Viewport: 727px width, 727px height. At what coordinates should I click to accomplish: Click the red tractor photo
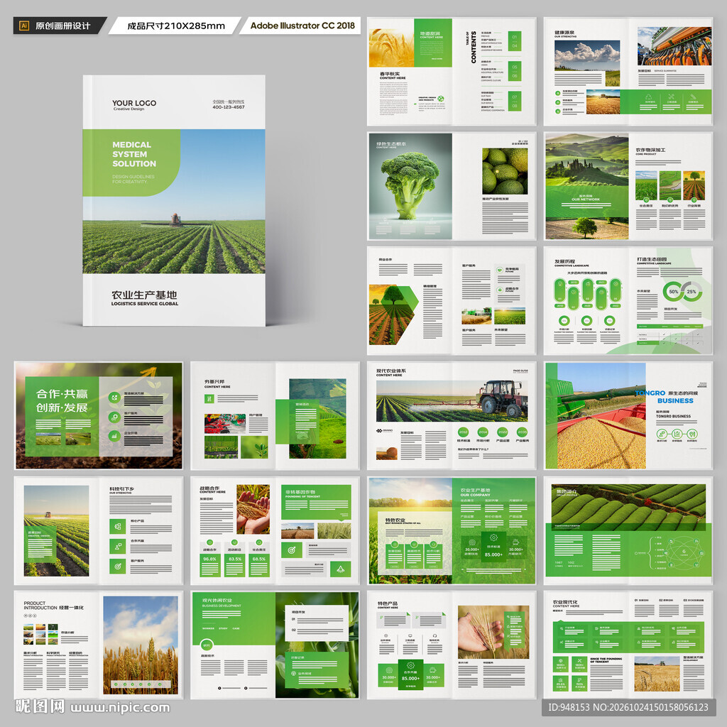point(452,400)
